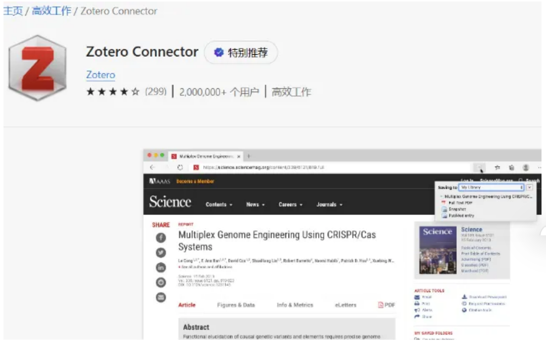Click the science.sciencemag.org address bar
546x347 pixels.
(331, 168)
